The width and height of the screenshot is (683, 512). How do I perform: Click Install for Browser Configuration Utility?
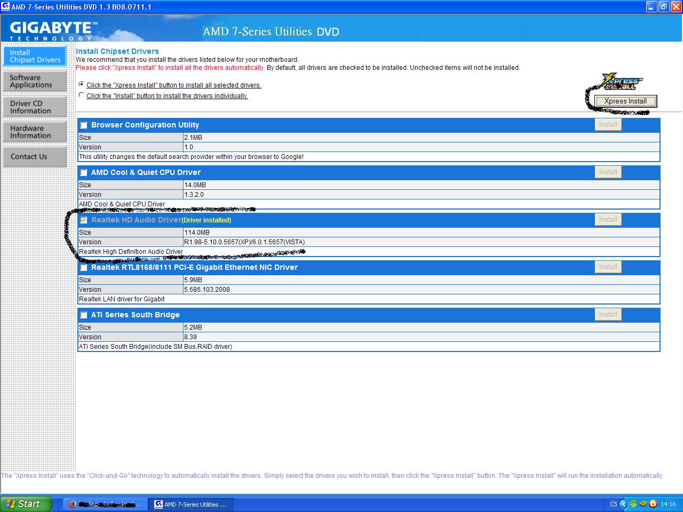coord(608,124)
